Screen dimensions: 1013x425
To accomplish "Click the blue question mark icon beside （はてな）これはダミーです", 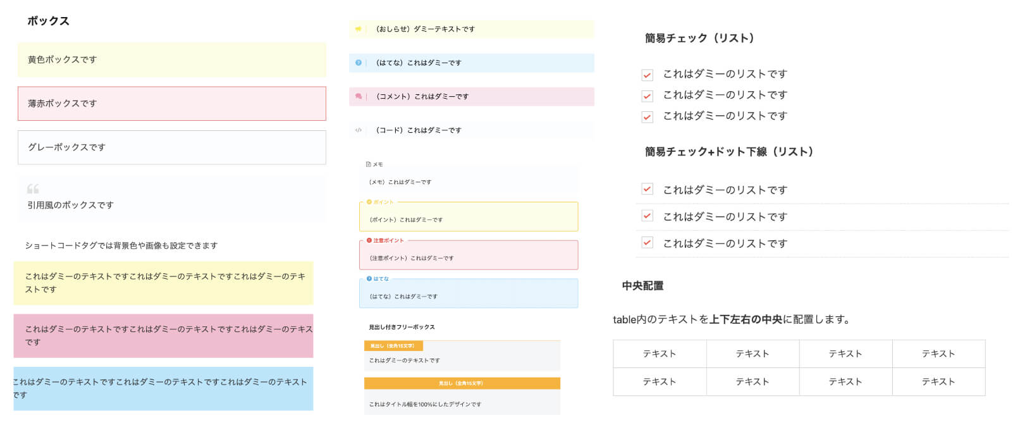I will coord(358,63).
